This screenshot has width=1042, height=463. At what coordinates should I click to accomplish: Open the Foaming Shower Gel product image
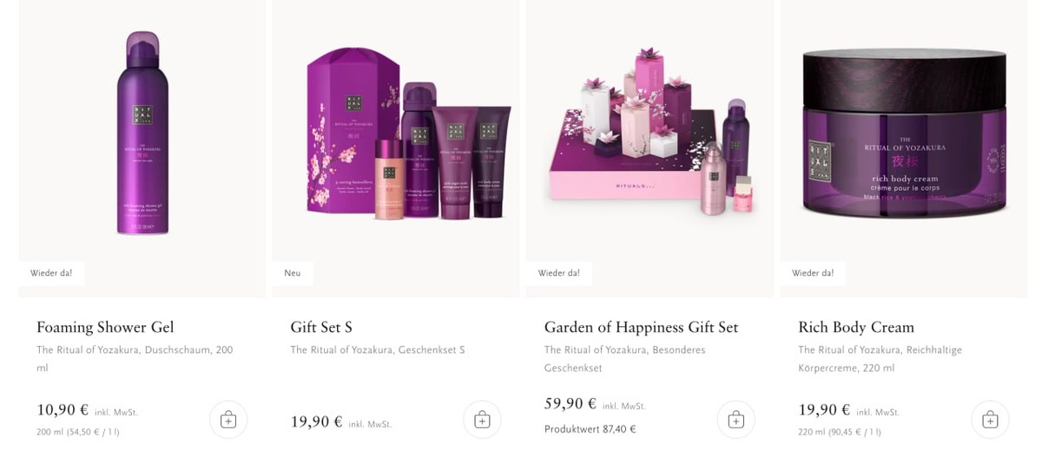coord(142,133)
